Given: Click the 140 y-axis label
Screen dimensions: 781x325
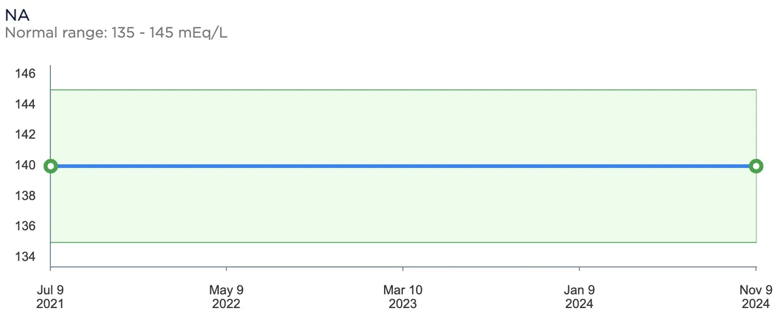Looking at the screenshot, I should click(25, 165).
